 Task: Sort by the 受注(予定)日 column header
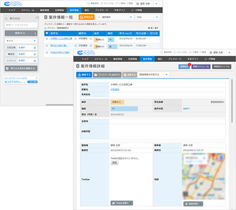(126, 33)
